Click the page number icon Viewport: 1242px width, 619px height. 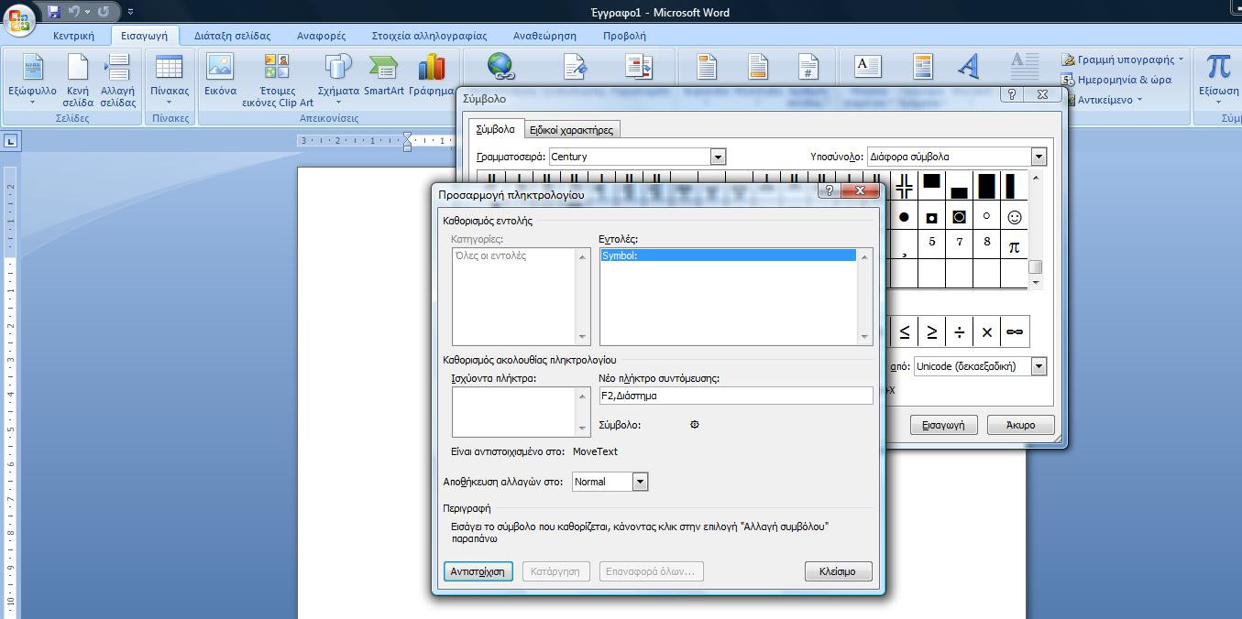pyautogui.click(x=808, y=67)
